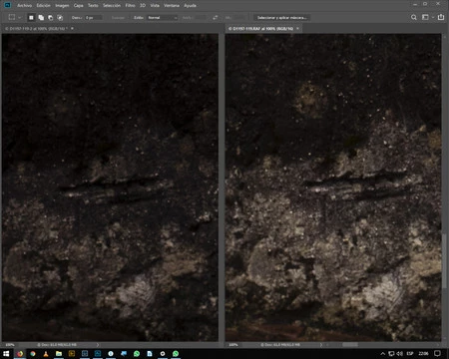The height and width of the screenshot is (359, 449).
Task: Click the share image icon
Action: pyautogui.click(x=441, y=17)
